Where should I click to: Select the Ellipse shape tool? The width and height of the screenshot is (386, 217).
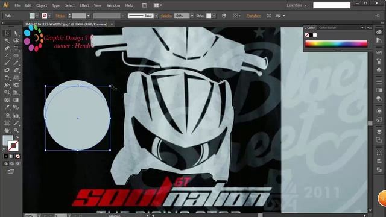pyautogui.click(x=16, y=55)
